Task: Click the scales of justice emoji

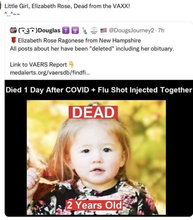Action: (x=94, y=30)
